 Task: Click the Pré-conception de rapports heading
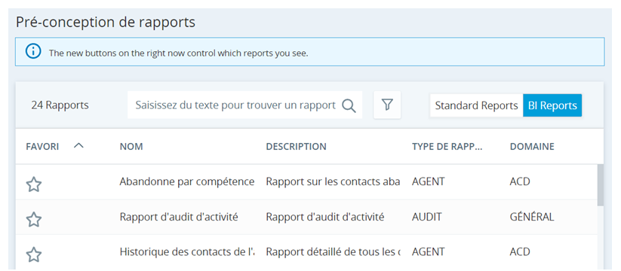point(106,23)
